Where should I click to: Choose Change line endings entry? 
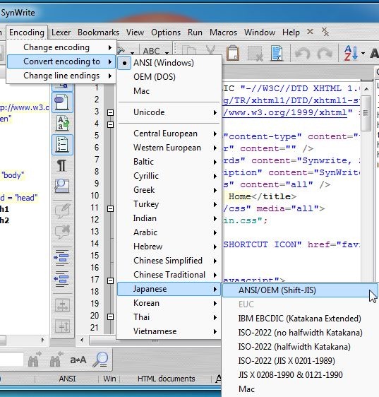click(61, 76)
